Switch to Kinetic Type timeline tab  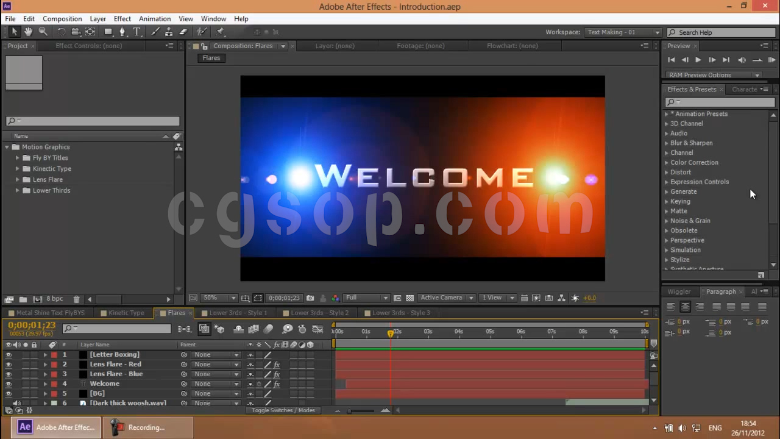[126, 313]
